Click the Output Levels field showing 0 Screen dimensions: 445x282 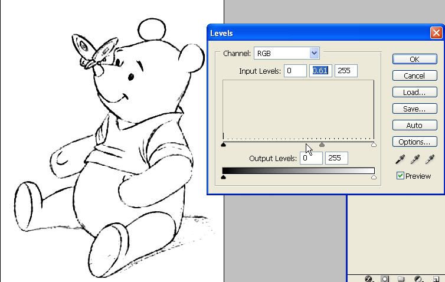point(311,158)
